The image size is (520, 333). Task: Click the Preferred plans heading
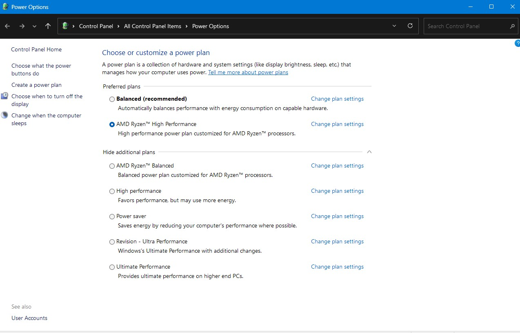pos(122,86)
